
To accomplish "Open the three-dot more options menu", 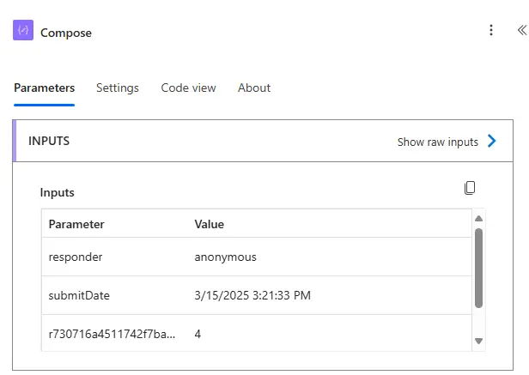I will (x=491, y=31).
